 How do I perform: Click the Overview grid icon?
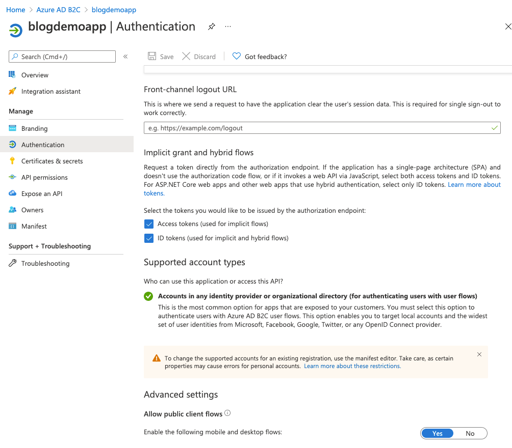pyautogui.click(x=12, y=75)
